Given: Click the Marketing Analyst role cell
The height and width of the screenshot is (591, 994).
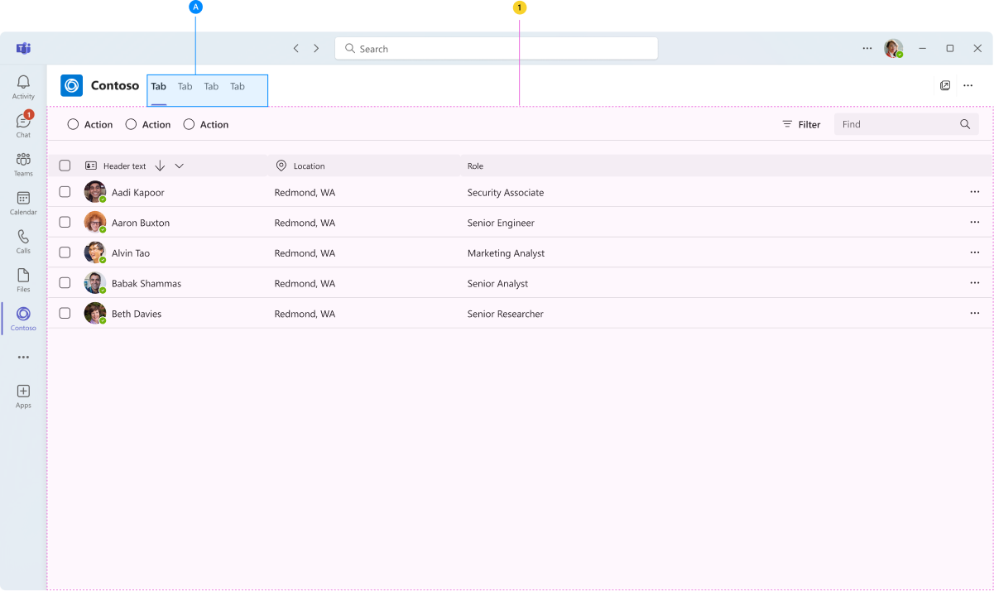Looking at the screenshot, I should point(506,252).
